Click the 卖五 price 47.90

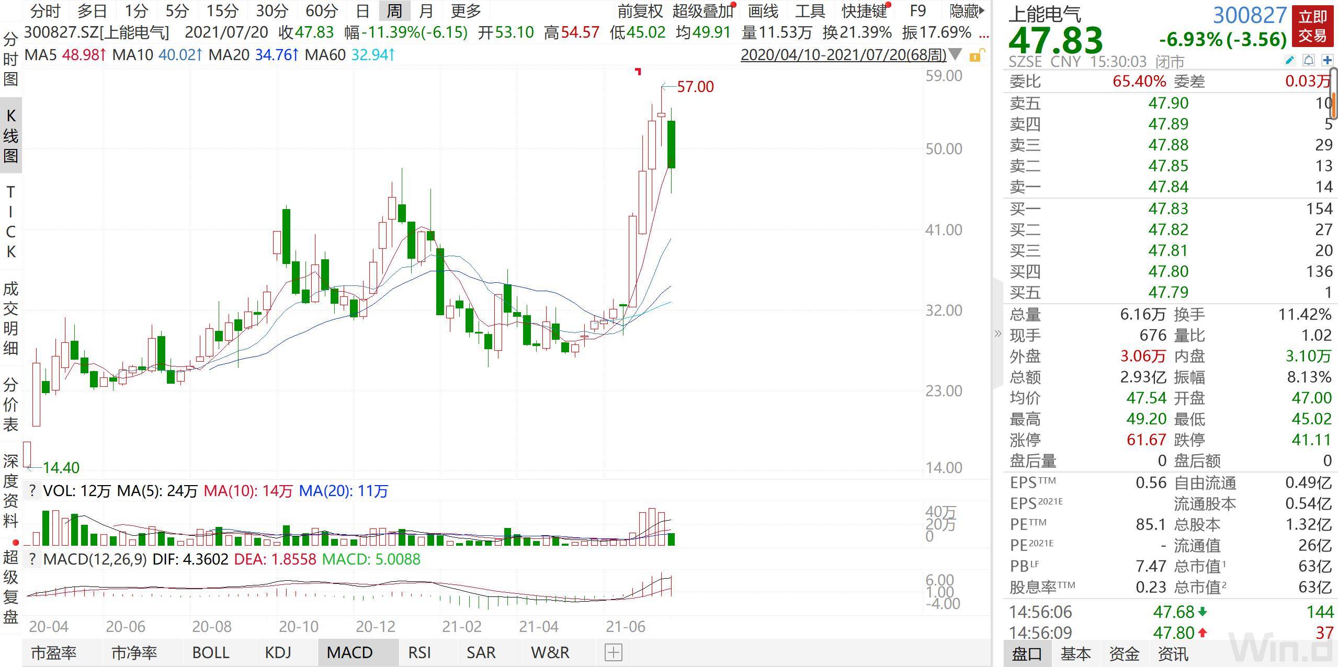click(1169, 103)
